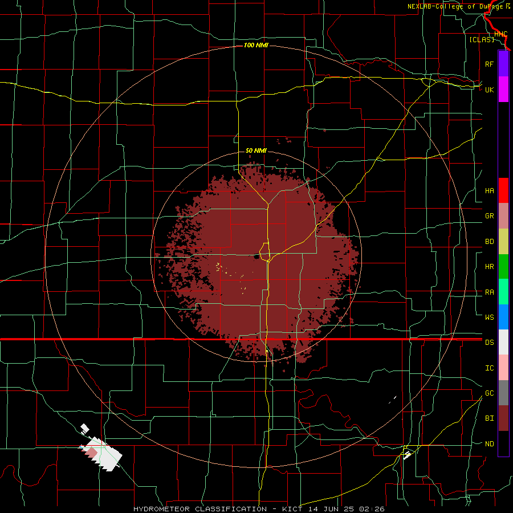This screenshot has height=513, width=513.
Task: Click the 100 NMI range ring label
Action: click(256, 45)
